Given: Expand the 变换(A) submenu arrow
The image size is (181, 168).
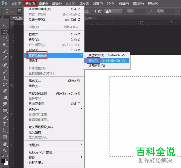Looking at the screenshot, I should 81,109.
